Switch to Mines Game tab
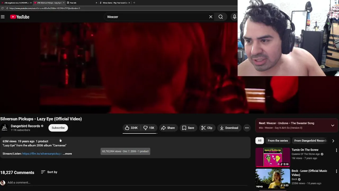Viewport: 339px width, 191px height. (115, 3)
